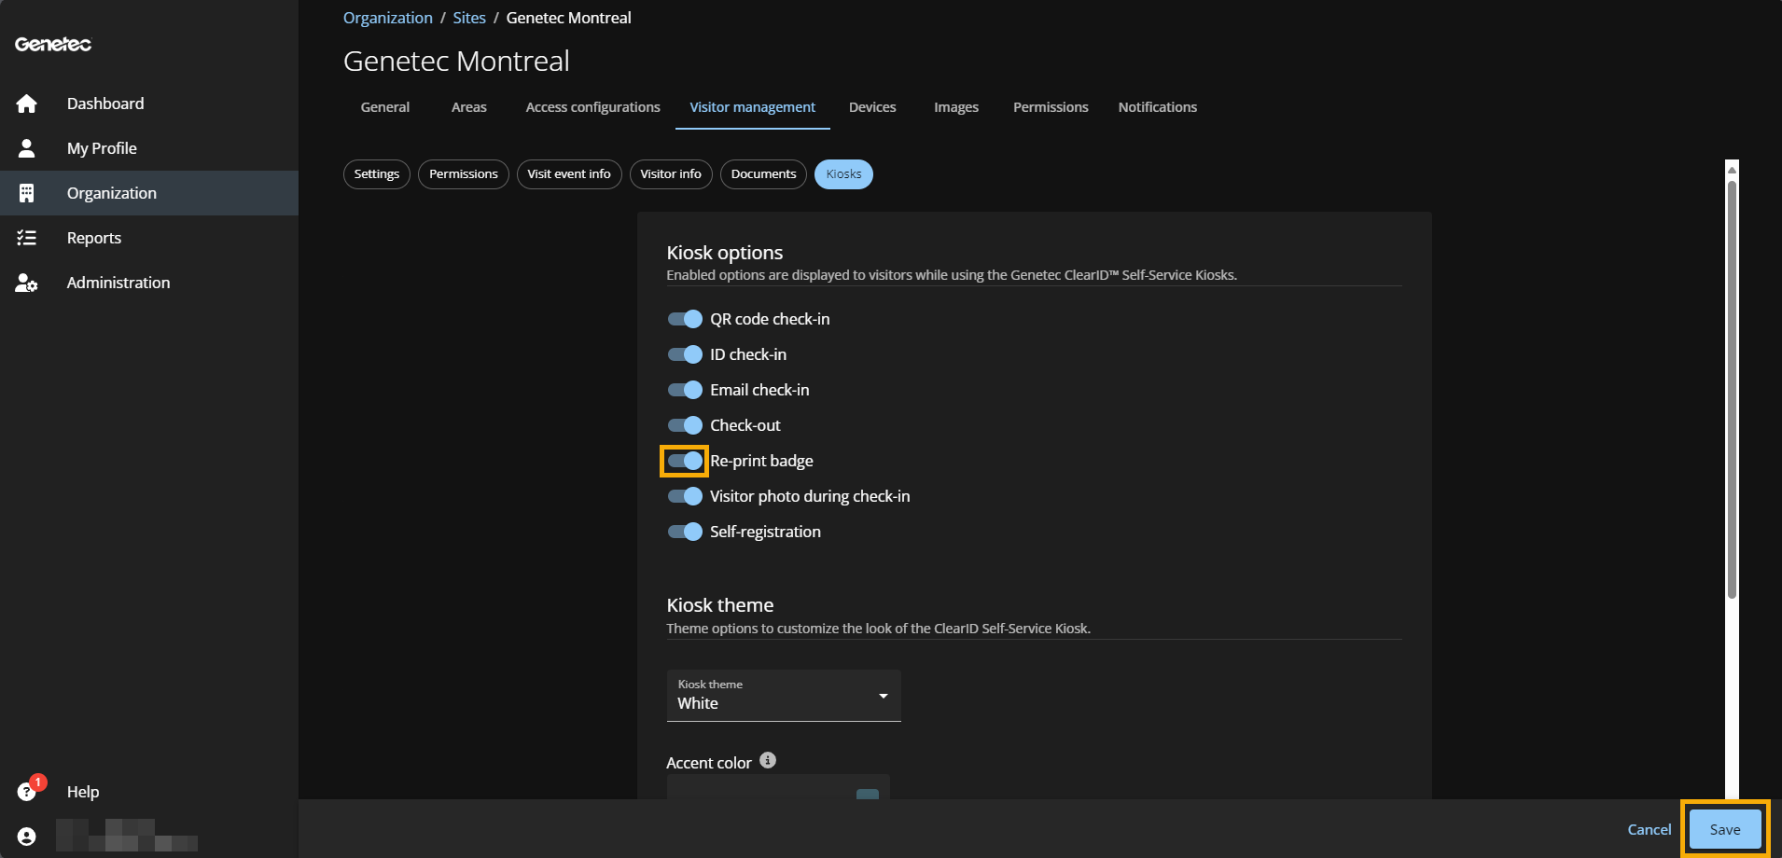Screen dimensions: 1782x858
Task: Open the Kiosk theme dropdown
Action: (x=784, y=695)
